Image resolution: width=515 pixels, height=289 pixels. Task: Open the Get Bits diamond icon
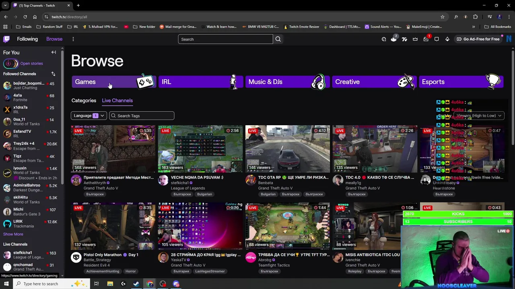tap(447, 39)
